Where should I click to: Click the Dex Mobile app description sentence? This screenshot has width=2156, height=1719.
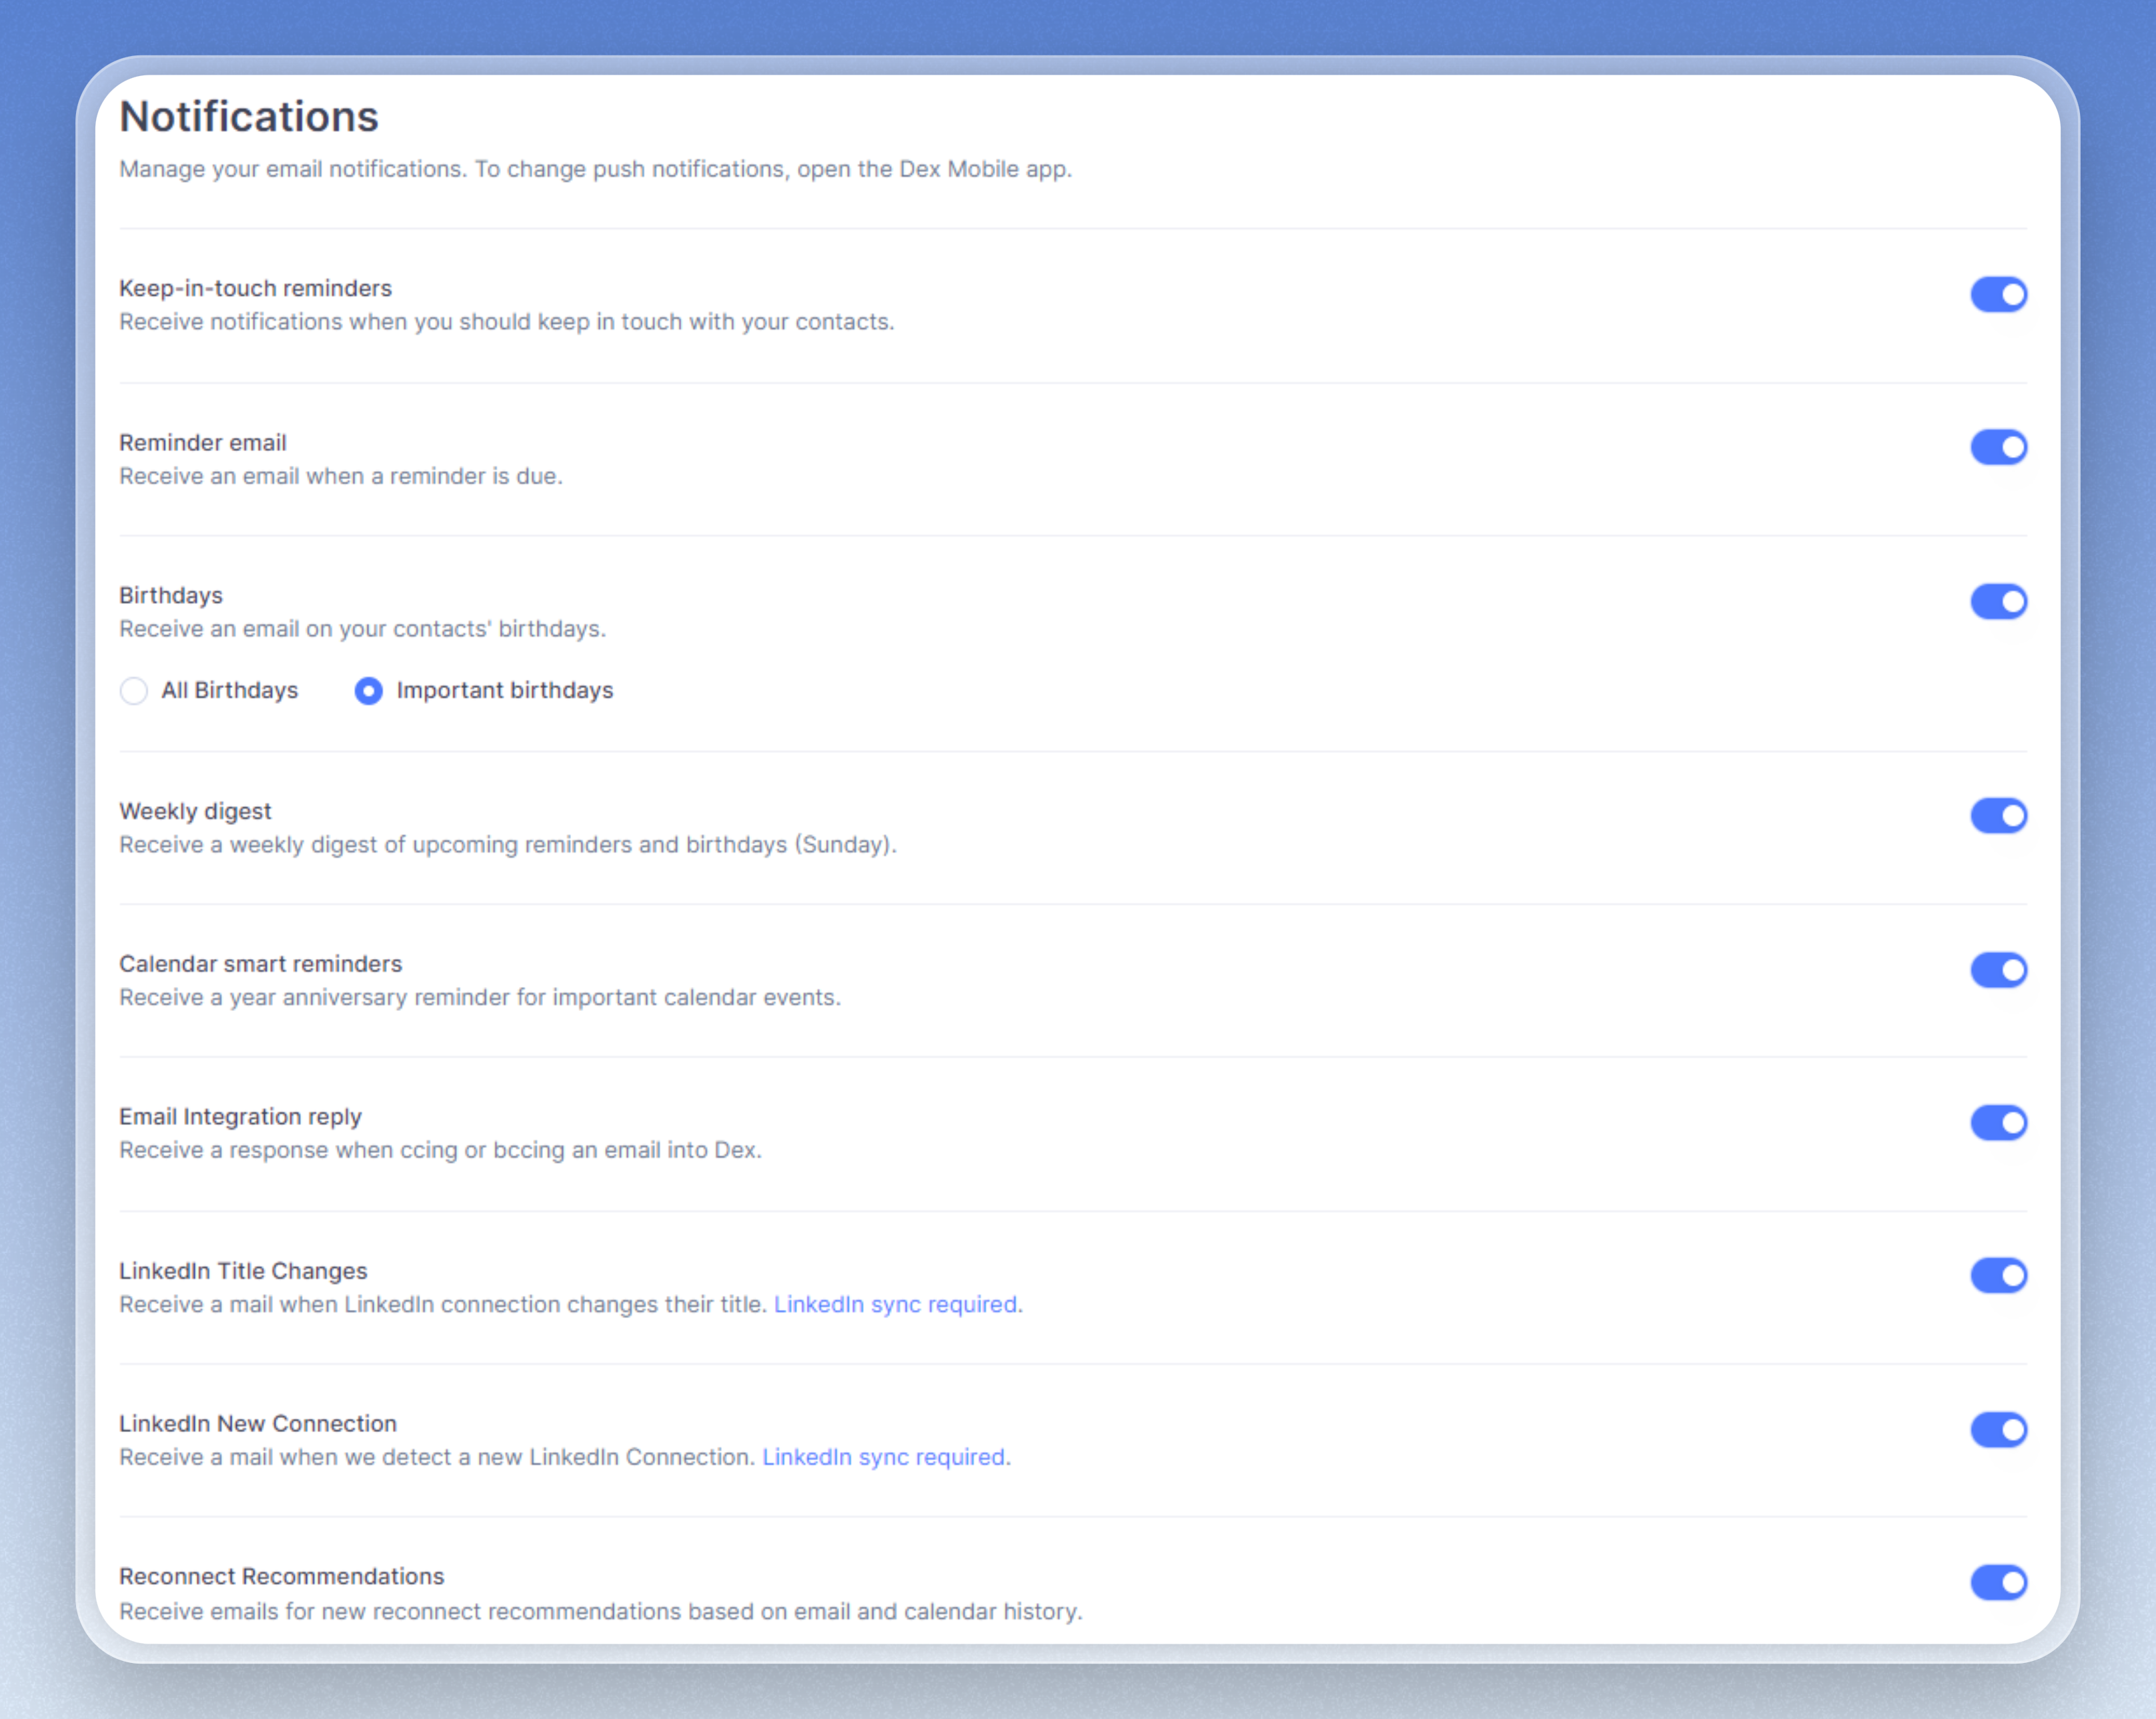(x=595, y=169)
